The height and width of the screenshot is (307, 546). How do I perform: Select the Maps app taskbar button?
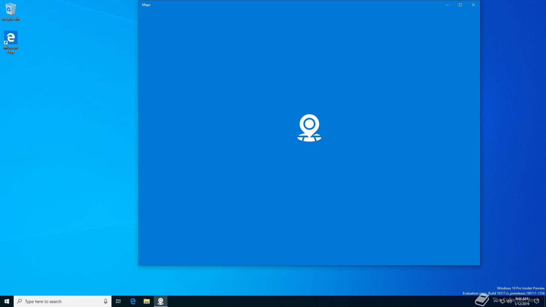click(161, 301)
